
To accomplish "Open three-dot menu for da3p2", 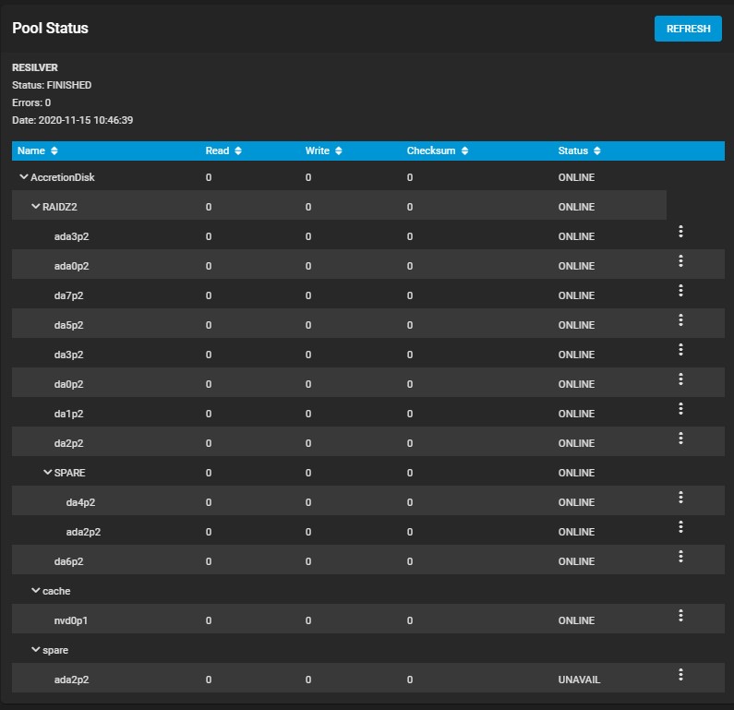I will point(680,349).
